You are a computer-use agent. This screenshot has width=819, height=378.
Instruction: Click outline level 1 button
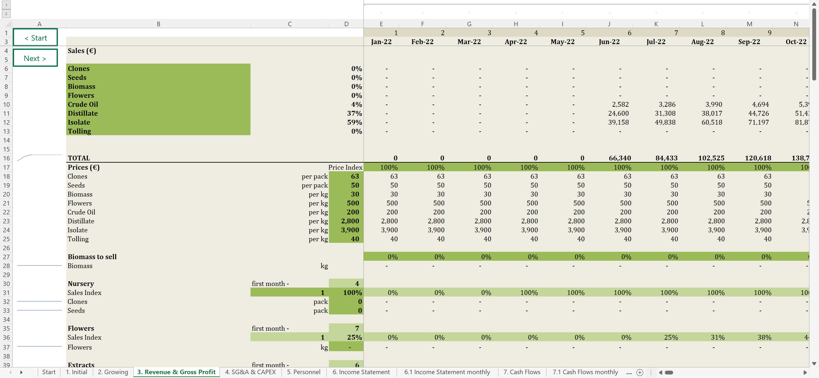[x=6, y=5]
